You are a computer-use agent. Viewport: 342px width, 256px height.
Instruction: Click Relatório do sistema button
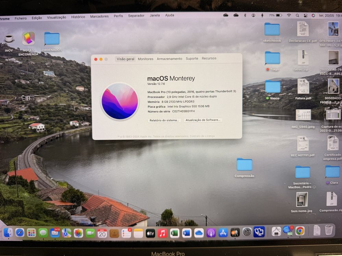click(164, 120)
